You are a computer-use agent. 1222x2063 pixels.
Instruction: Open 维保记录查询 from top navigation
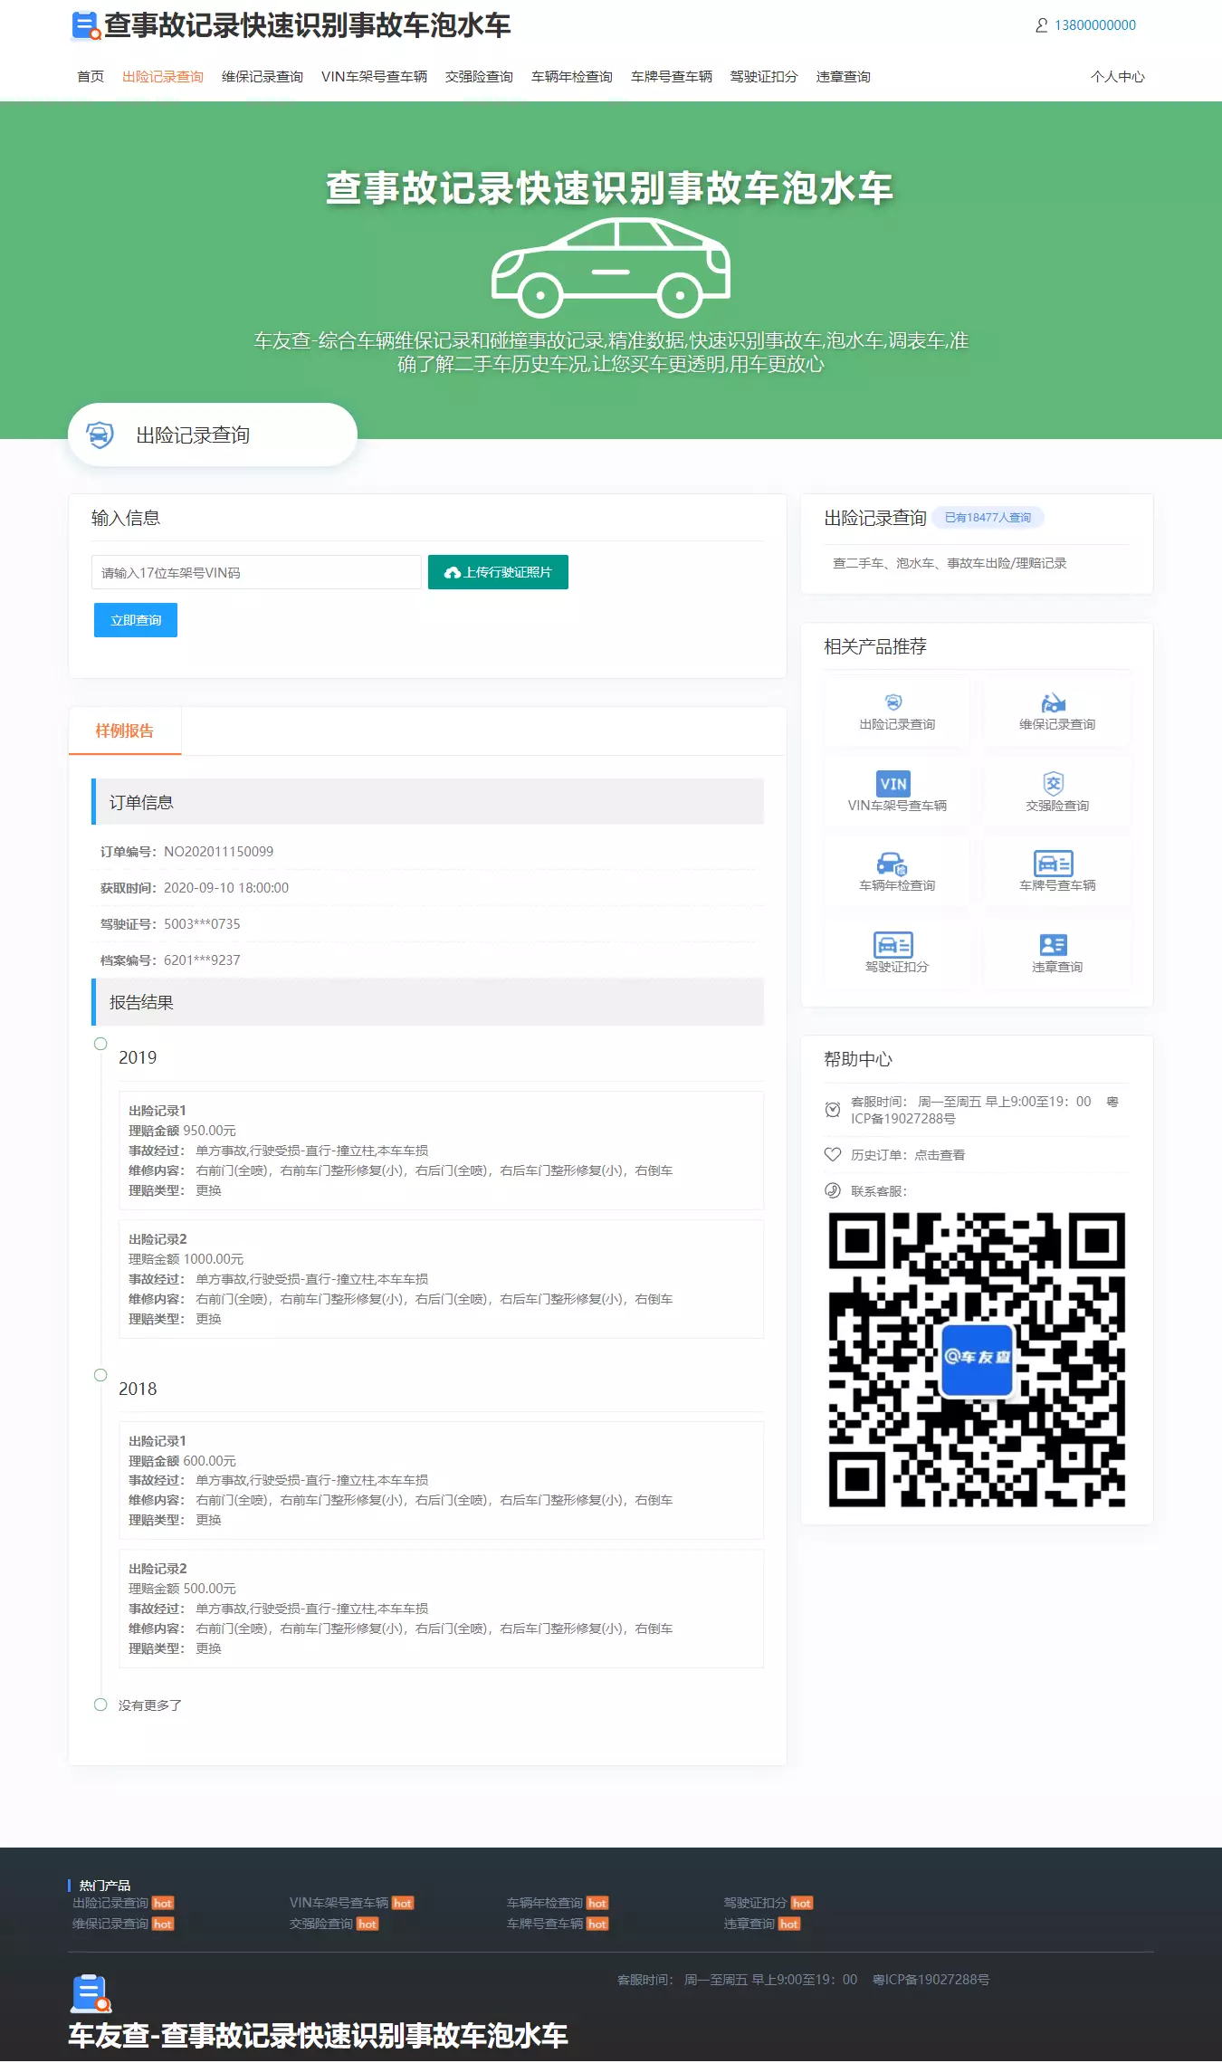pos(263,77)
